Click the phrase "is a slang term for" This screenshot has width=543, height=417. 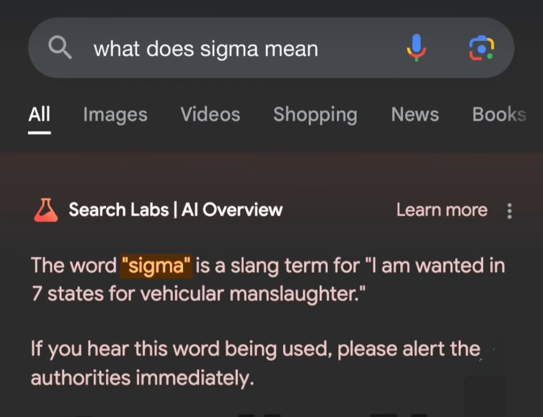pos(277,265)
